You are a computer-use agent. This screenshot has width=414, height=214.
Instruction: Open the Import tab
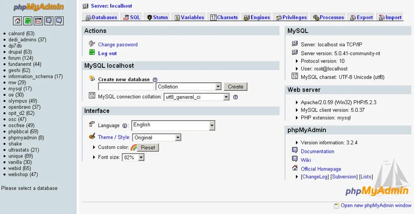point(390,17)
